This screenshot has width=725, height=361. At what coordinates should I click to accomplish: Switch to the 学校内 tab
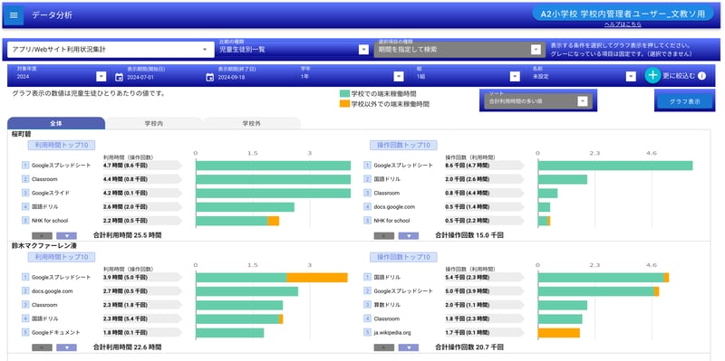154,124
